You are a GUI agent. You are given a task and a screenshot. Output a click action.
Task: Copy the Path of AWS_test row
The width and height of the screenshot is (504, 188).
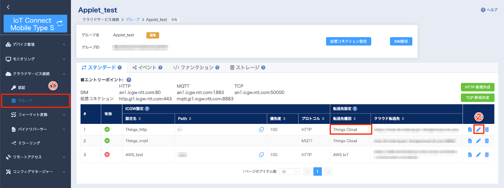coord(262,155)
